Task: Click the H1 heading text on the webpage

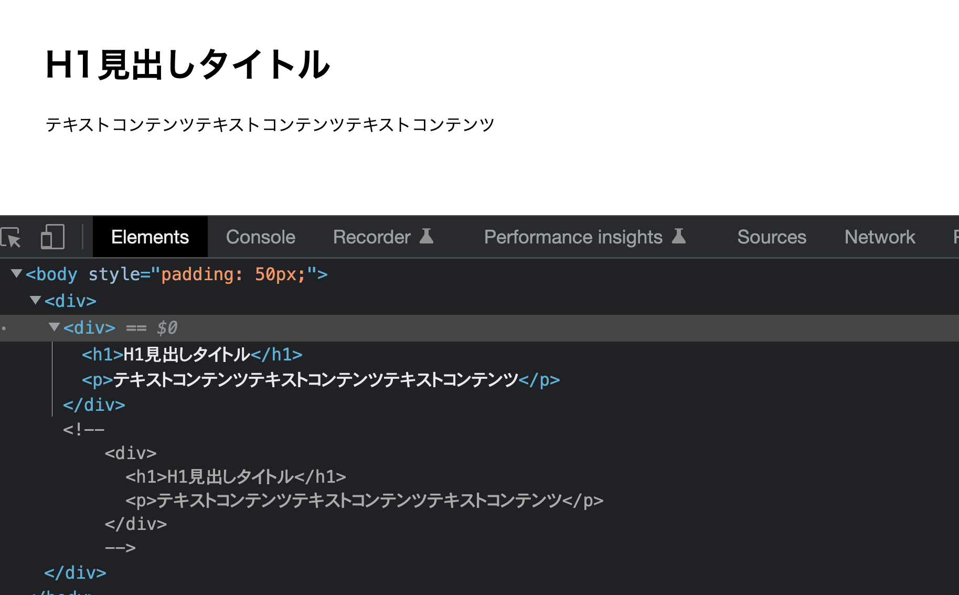Action: pos(188,64)
